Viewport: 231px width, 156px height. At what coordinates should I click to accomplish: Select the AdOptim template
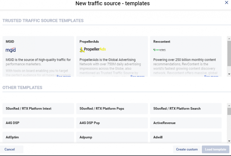tap(38, 137)
